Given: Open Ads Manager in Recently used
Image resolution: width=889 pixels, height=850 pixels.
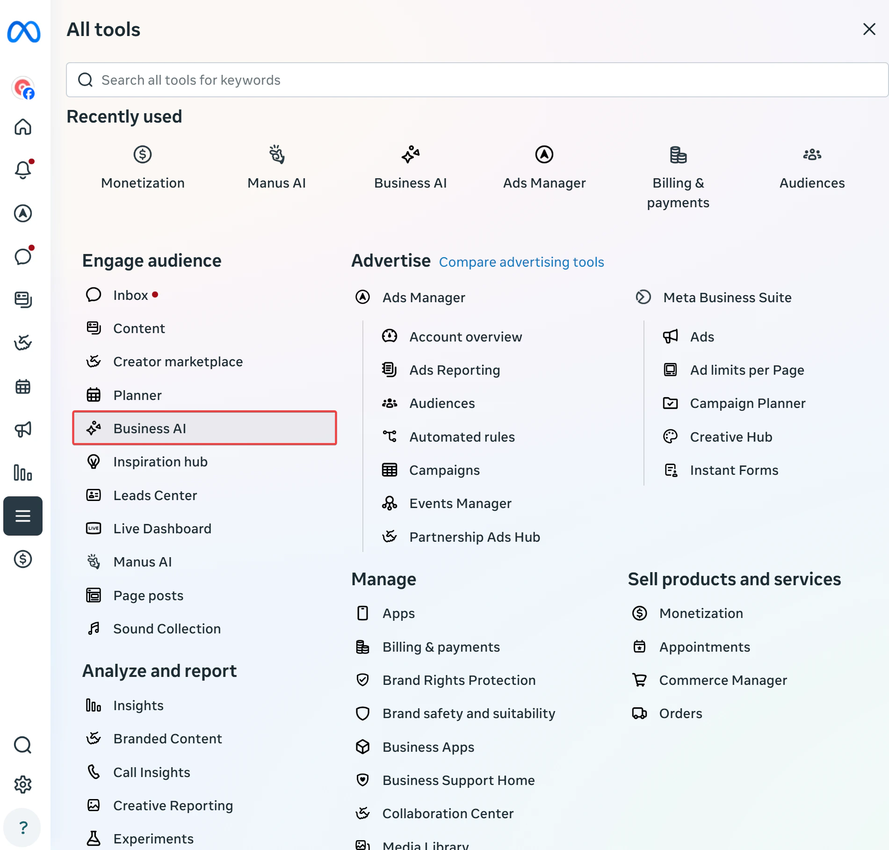Looking at the screenshot, I should [544, 168].
